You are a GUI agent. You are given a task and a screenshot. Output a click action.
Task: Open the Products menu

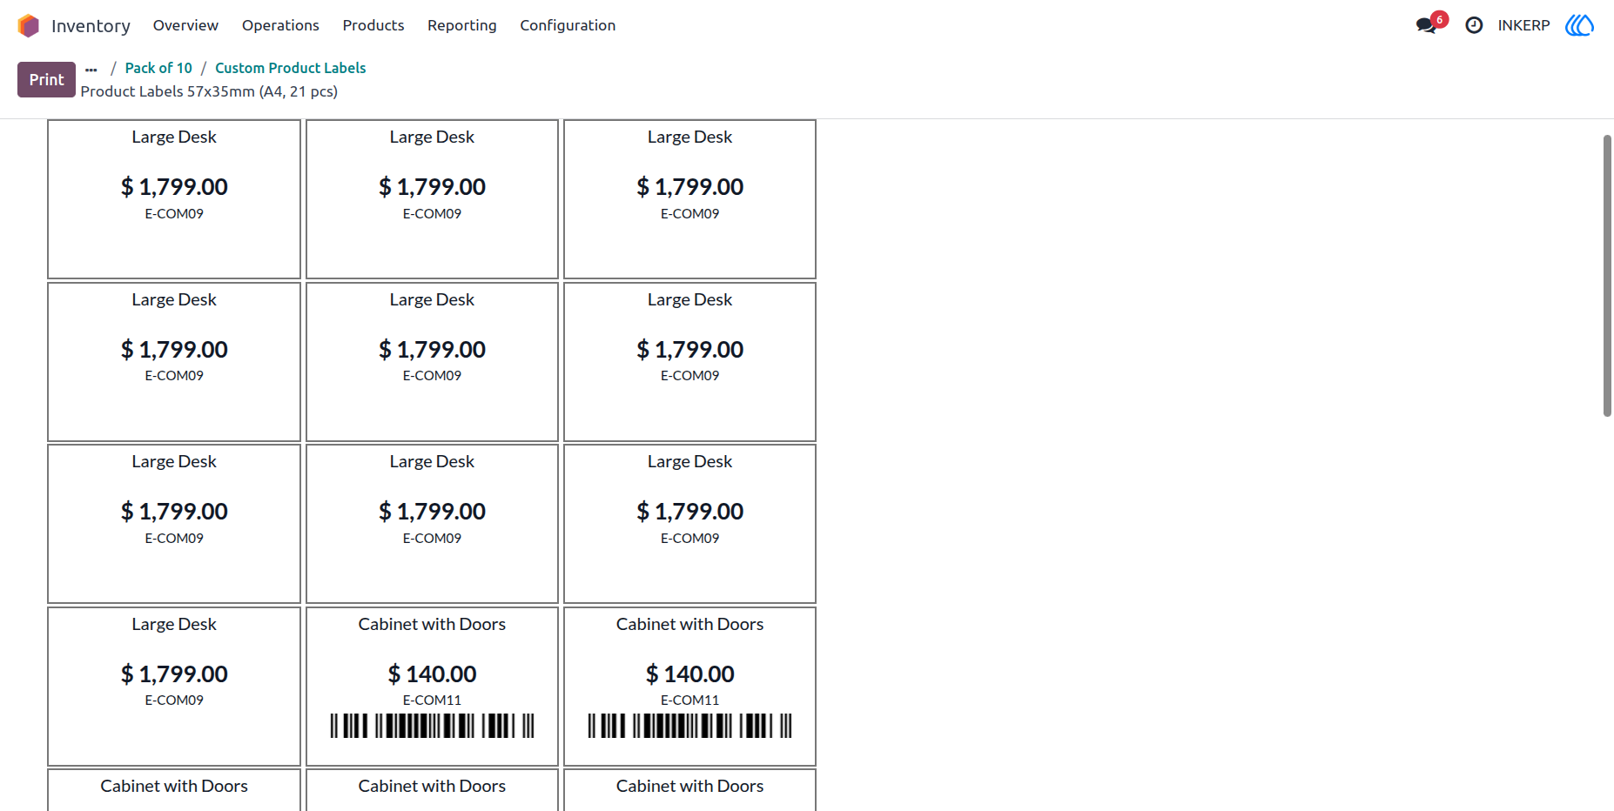click(x=373, y=25)
